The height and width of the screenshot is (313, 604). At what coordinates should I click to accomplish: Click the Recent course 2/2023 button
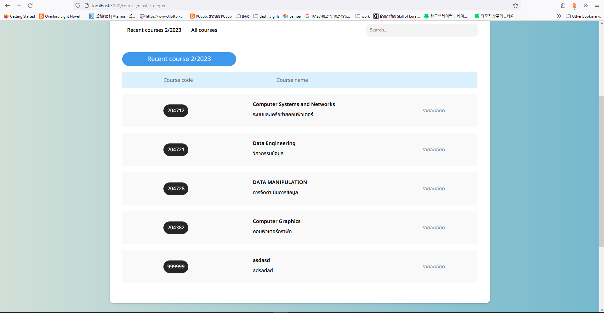point(179,59)
